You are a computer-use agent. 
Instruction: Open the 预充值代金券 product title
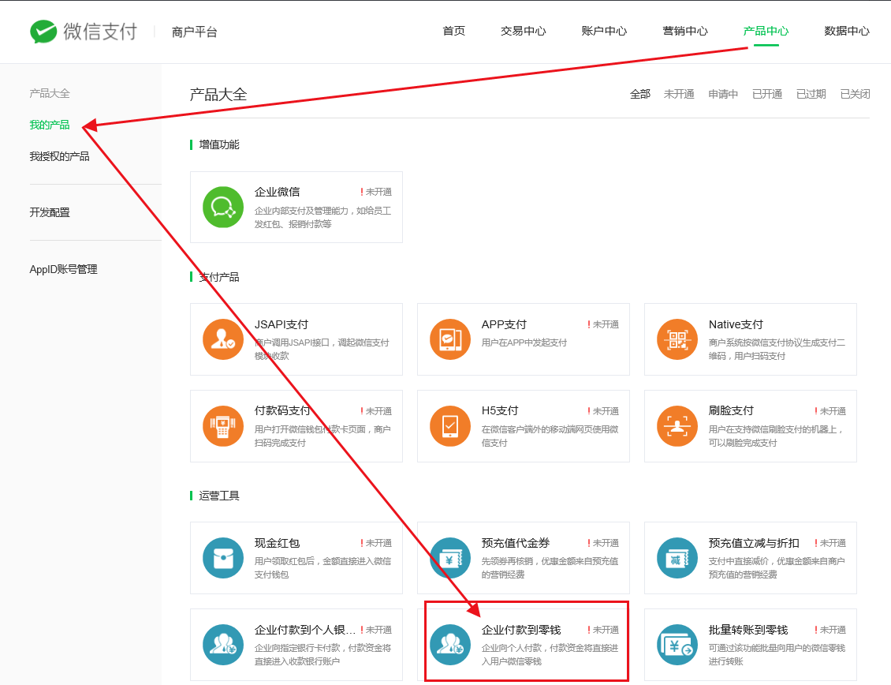[x=516, y=543]
